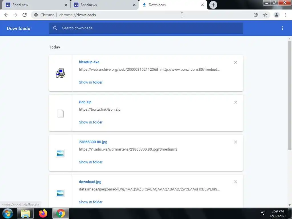Screen dimensions: 292x219
Task: Click the Chrome site info icon
Action: click(x=36, y=15)
